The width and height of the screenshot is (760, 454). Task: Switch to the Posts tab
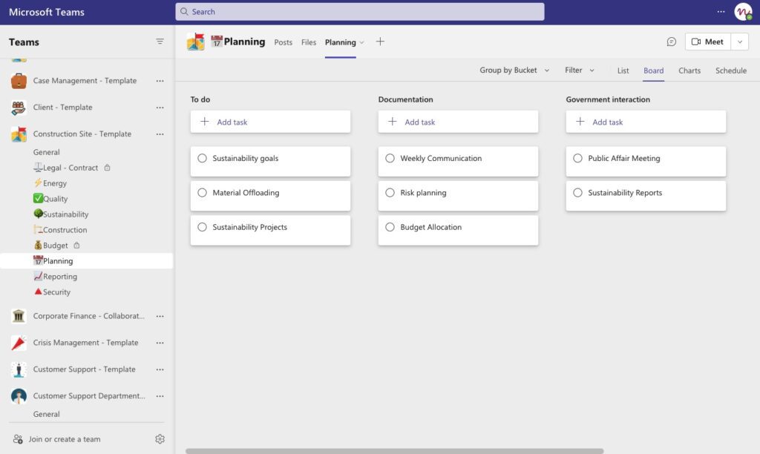pyautogui.click(x=283, y=42)
